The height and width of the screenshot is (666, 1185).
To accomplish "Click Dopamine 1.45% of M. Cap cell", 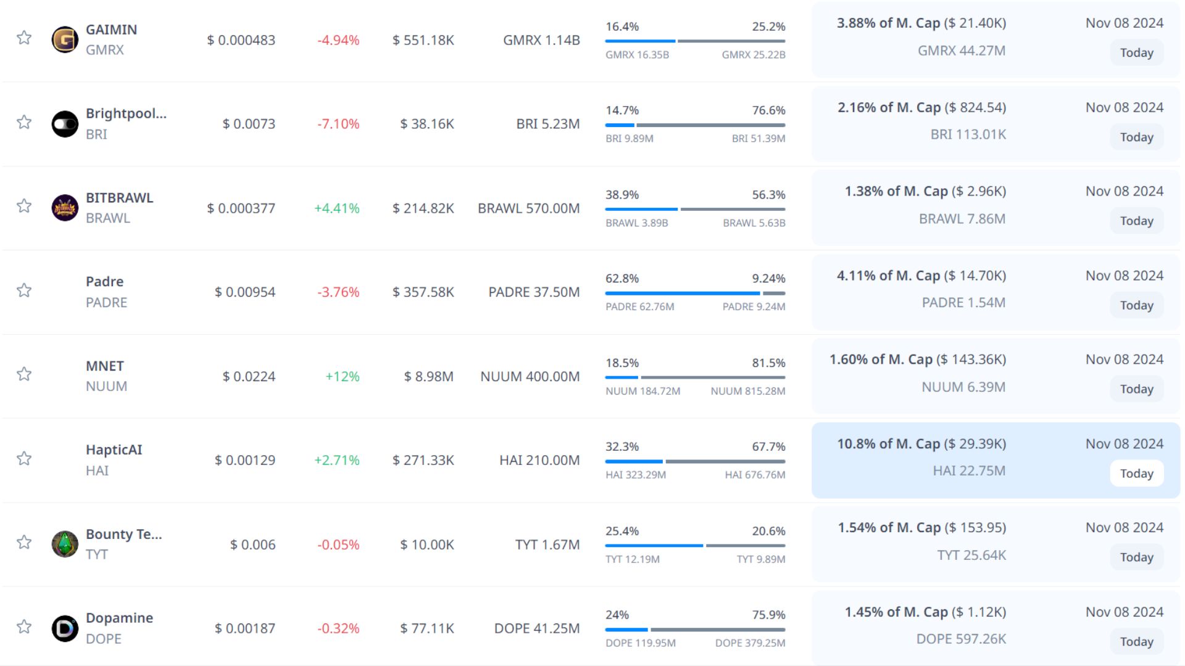I will 925,612.
